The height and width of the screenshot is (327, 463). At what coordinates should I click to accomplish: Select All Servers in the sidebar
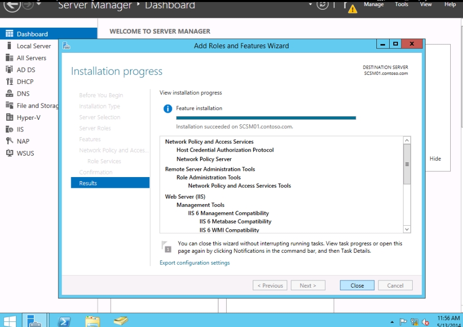(x=31, y=58)
